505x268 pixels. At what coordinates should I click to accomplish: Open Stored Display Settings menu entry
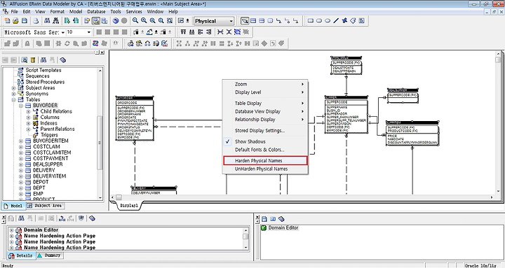[x=265, y=130]
